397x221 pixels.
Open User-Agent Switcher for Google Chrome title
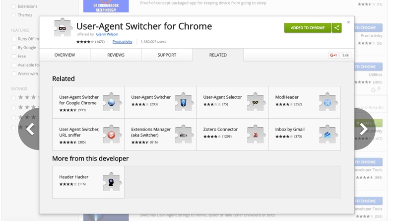(79, 100)
